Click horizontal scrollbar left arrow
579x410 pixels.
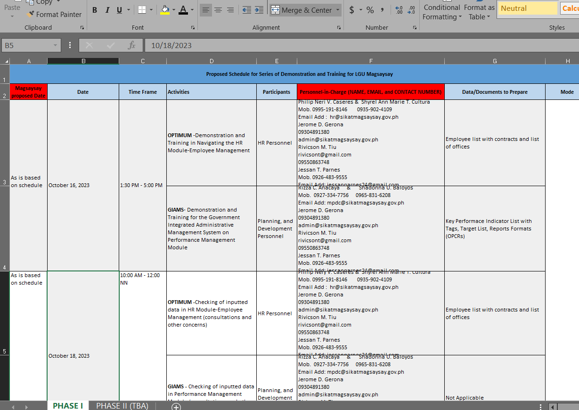coord(554,407)
